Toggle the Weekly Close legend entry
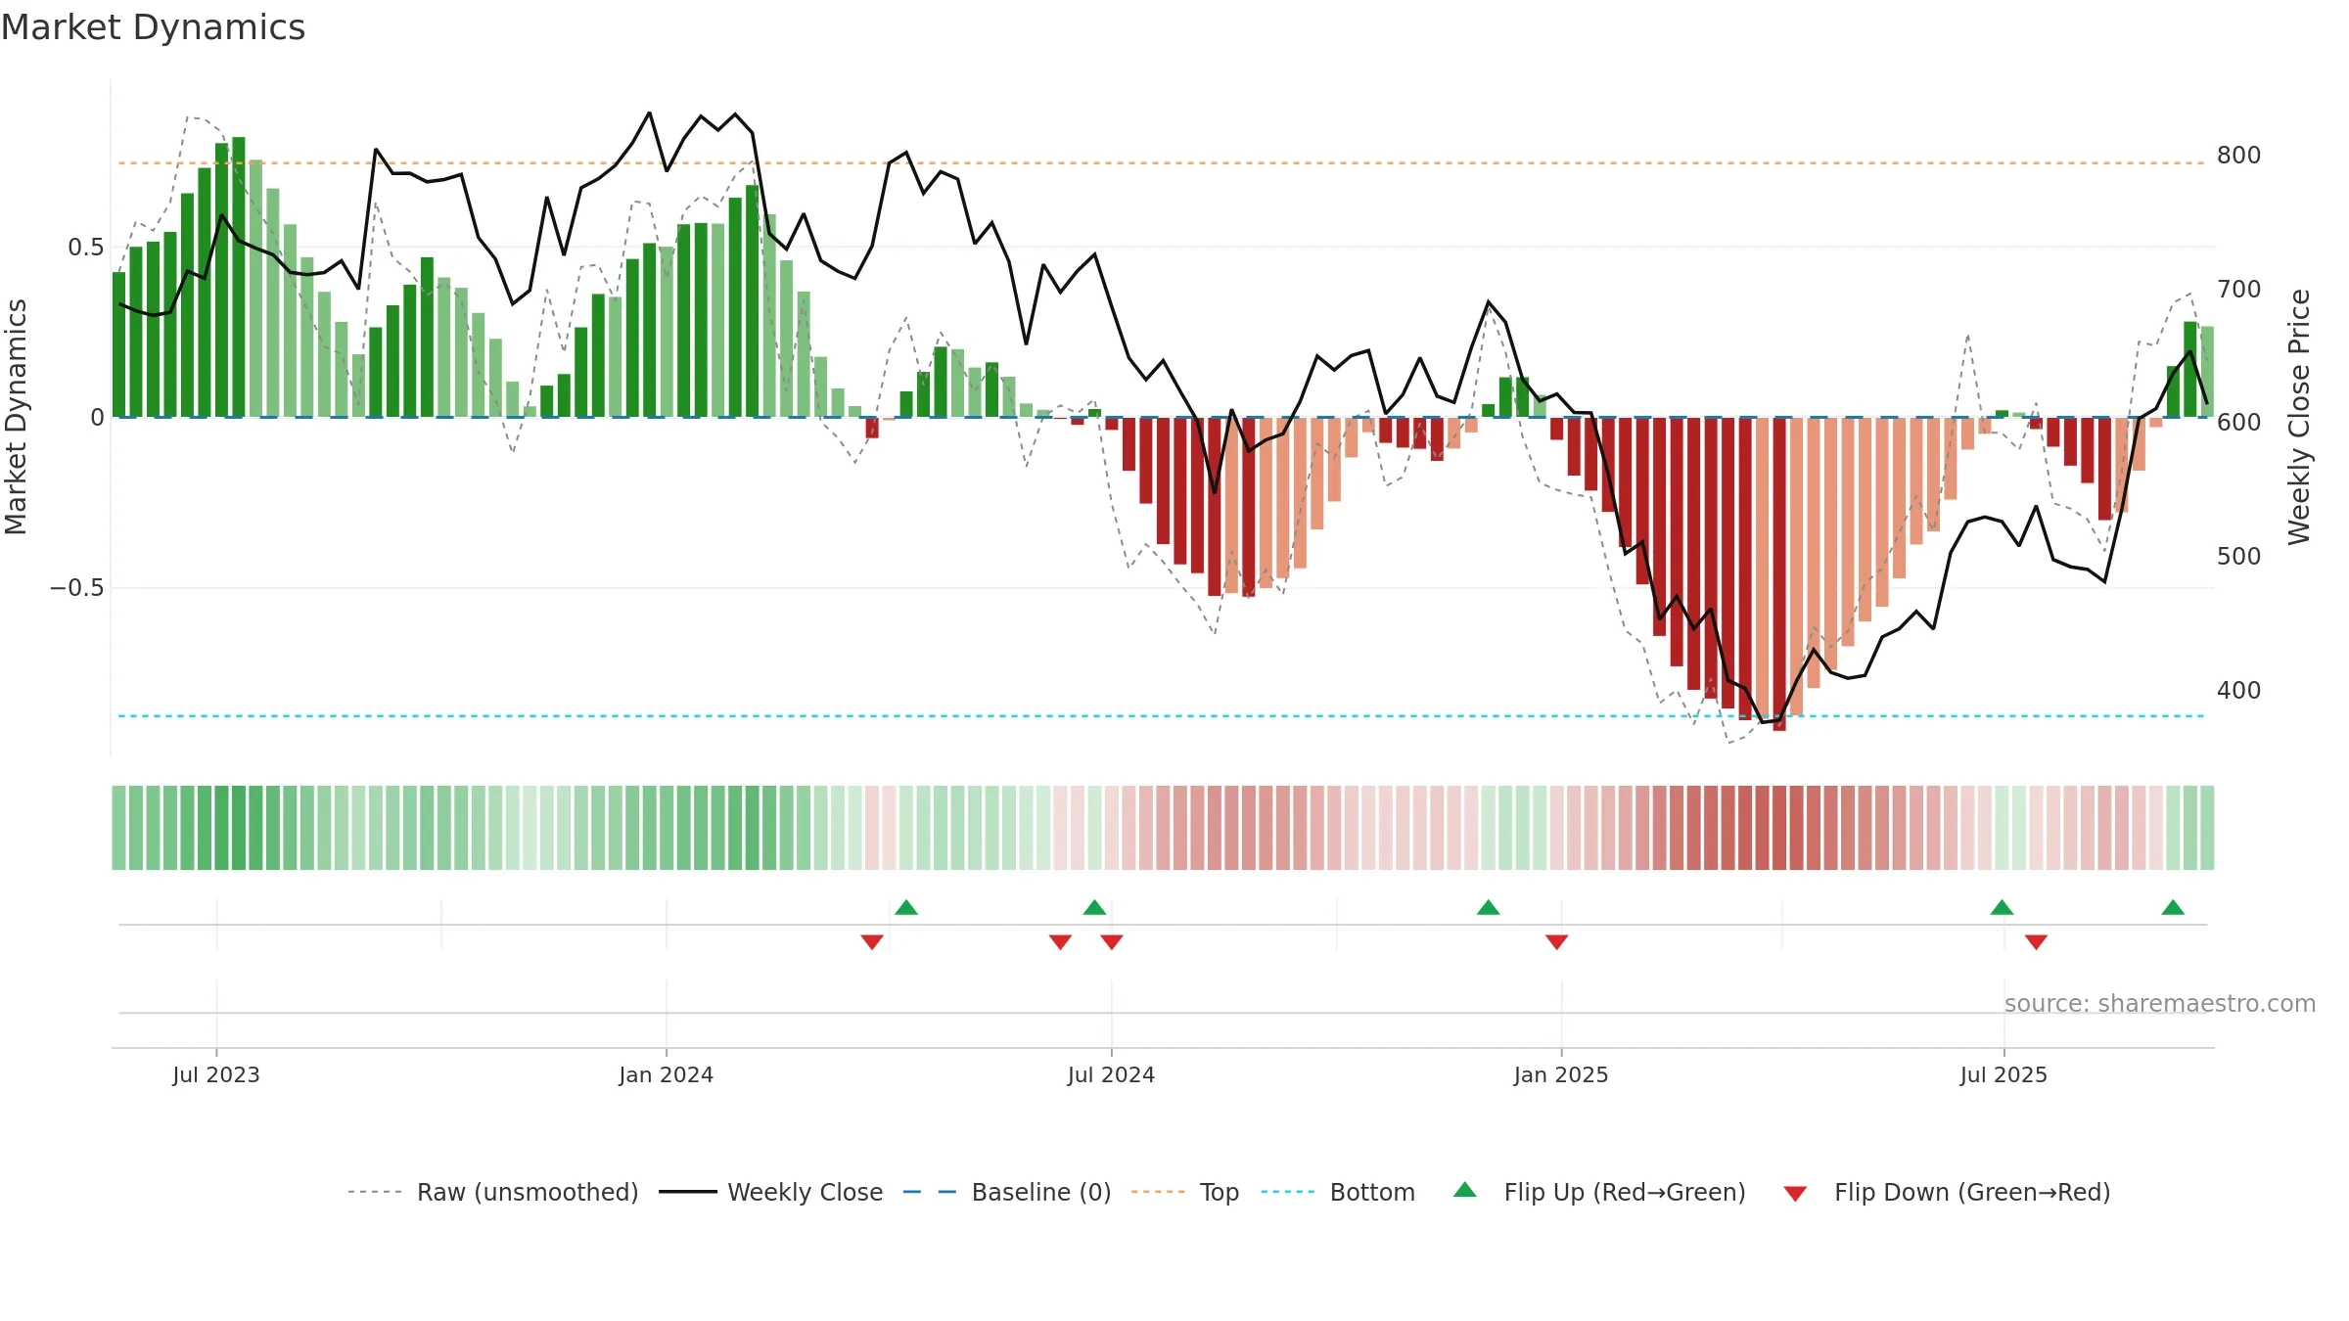Viewport: 2349px width, 1321px height. [x=770, y=1192]
